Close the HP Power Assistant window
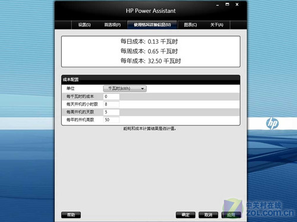 [x=237, y=4]
